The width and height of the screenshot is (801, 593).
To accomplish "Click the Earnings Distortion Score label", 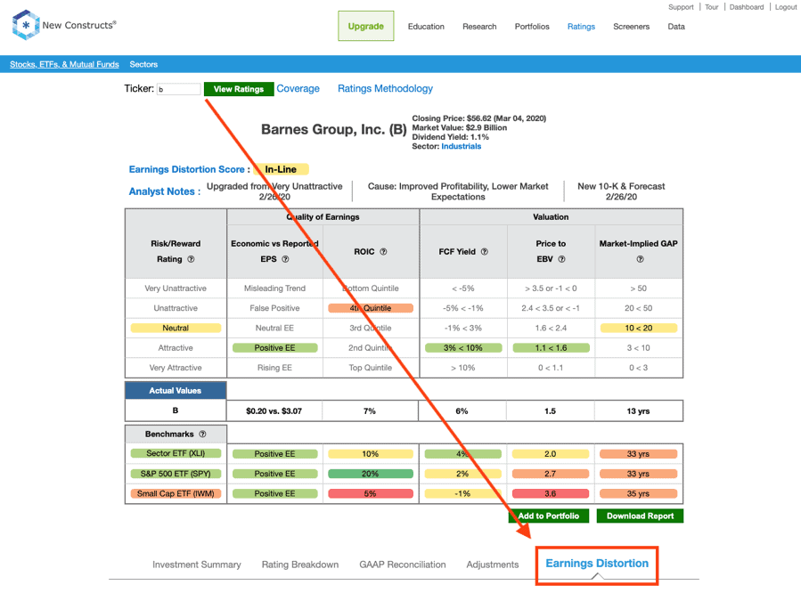I will [186, 169].
